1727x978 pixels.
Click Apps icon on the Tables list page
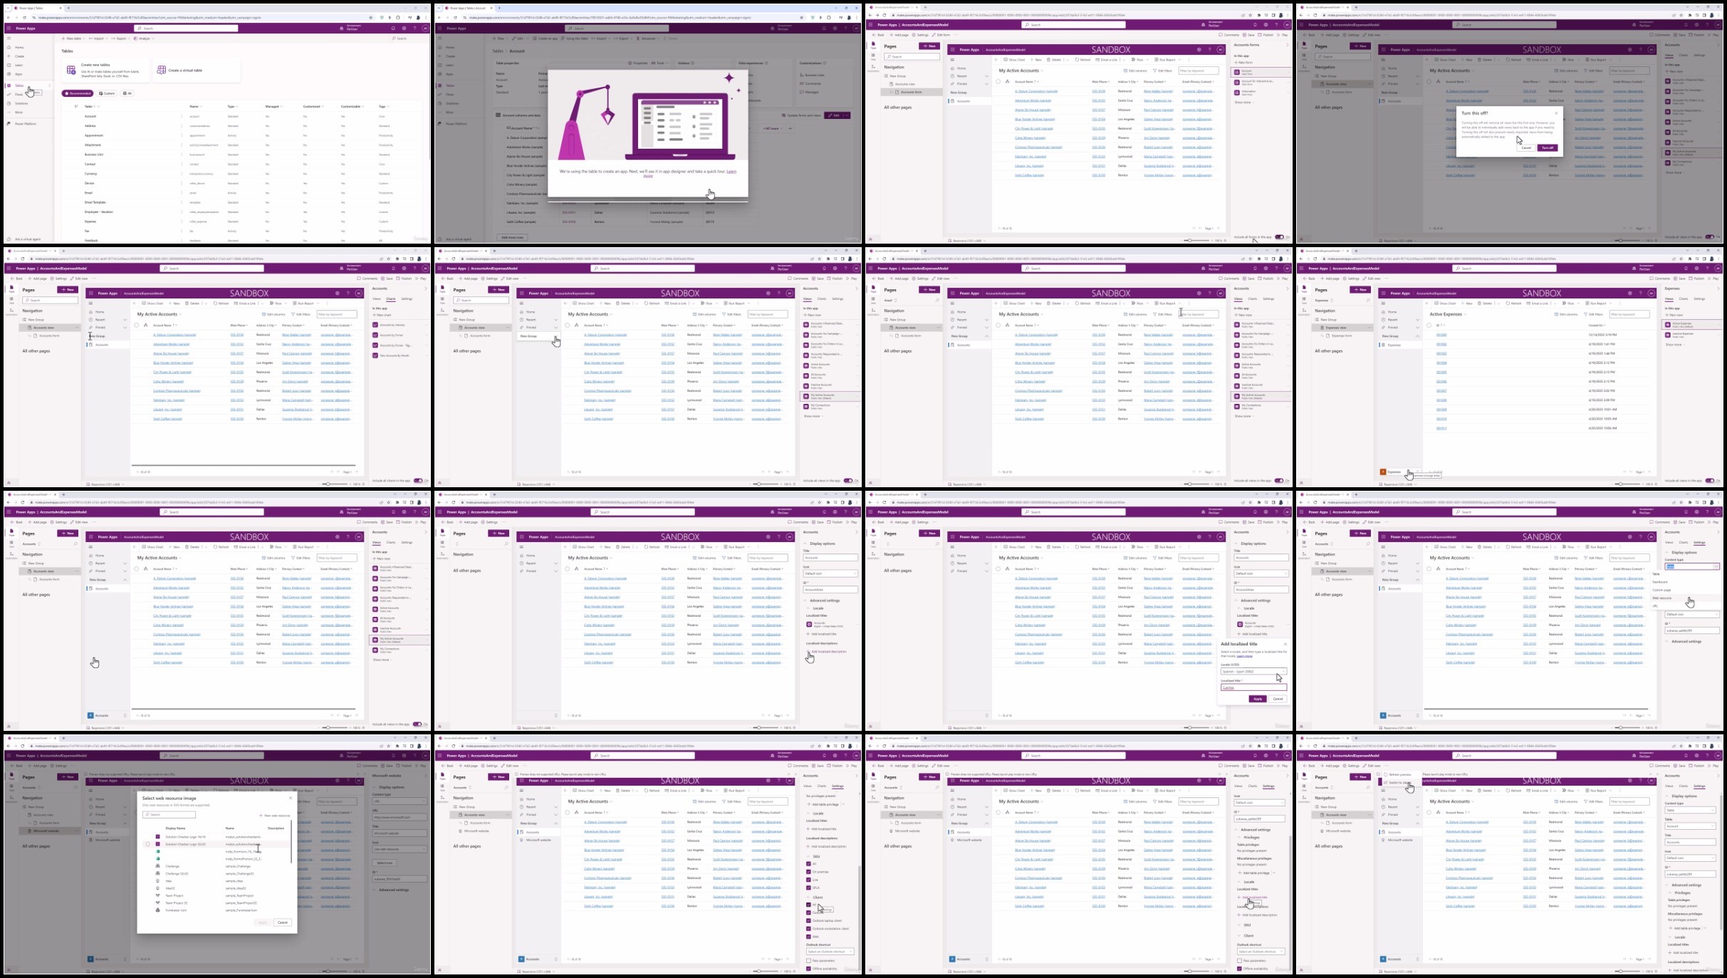coord(9,74)
